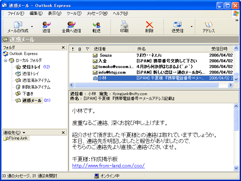Image resolution: width=241 pixels, height=181 pixels.
Task: Close the フォルダ pane
Action: click(63, 47)
